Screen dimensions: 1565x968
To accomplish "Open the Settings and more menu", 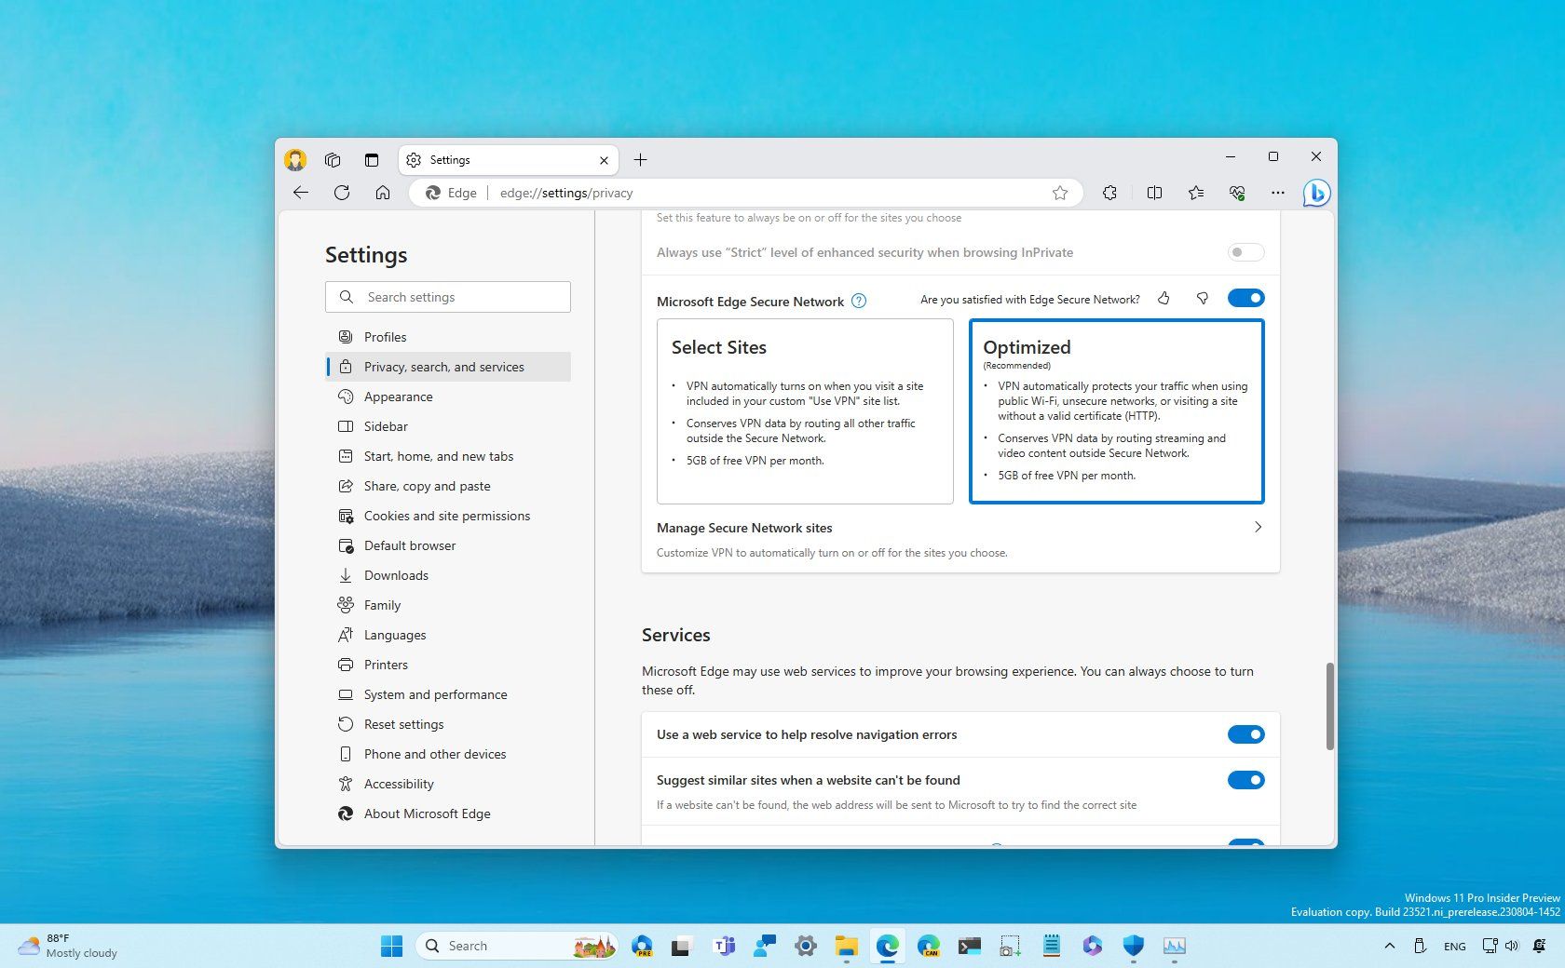I will click(x=1277, y=193).
